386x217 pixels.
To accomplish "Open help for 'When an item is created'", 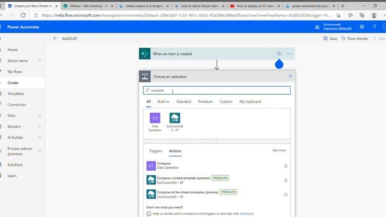I will pyautogui.click(x=279, y=54).
